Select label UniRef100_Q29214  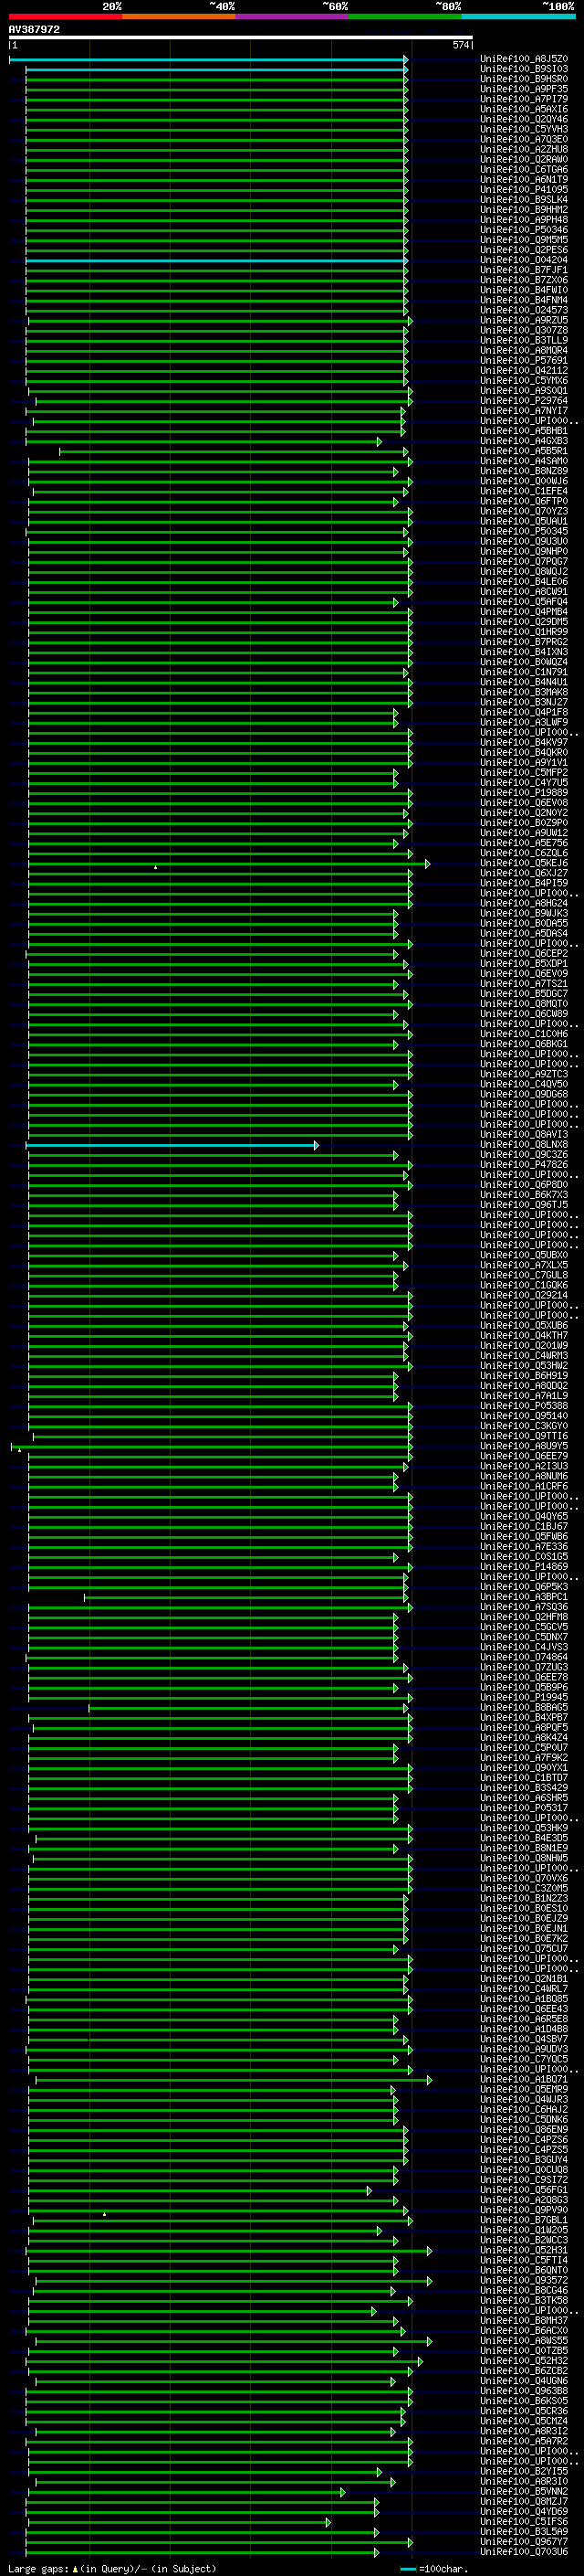(x=524, y=1295)
